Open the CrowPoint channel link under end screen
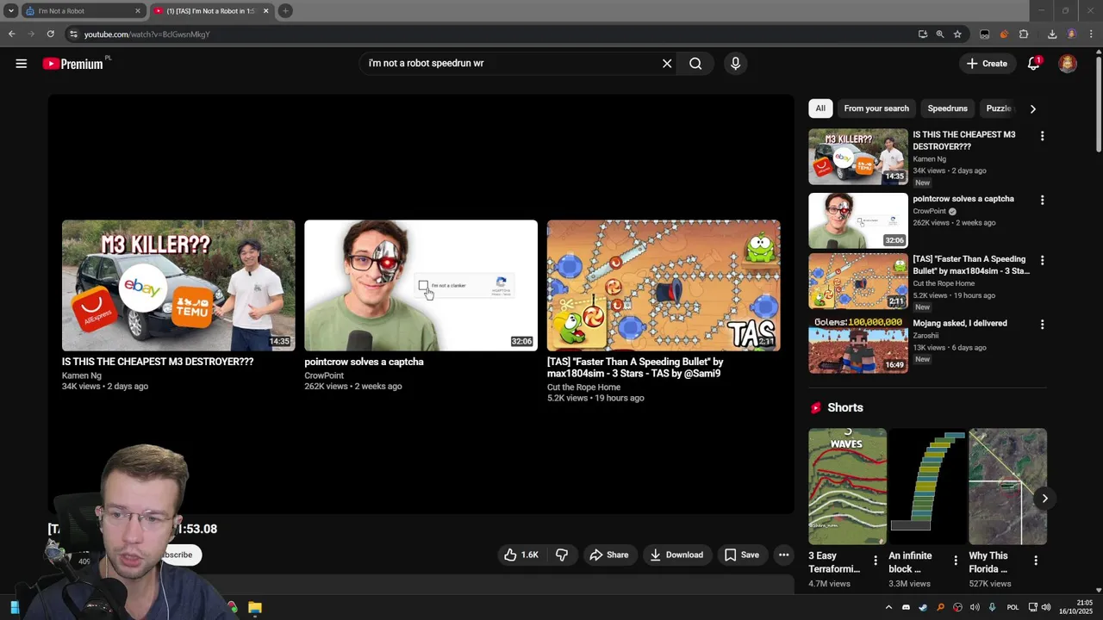The width and height of the screenshot is (1103, 620). [x=324, y=375]
